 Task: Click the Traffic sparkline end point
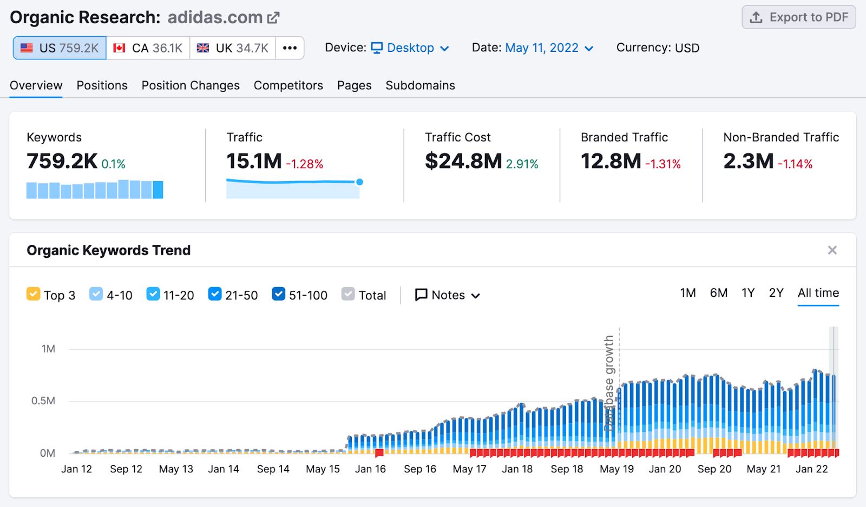[x=359, y=182]
